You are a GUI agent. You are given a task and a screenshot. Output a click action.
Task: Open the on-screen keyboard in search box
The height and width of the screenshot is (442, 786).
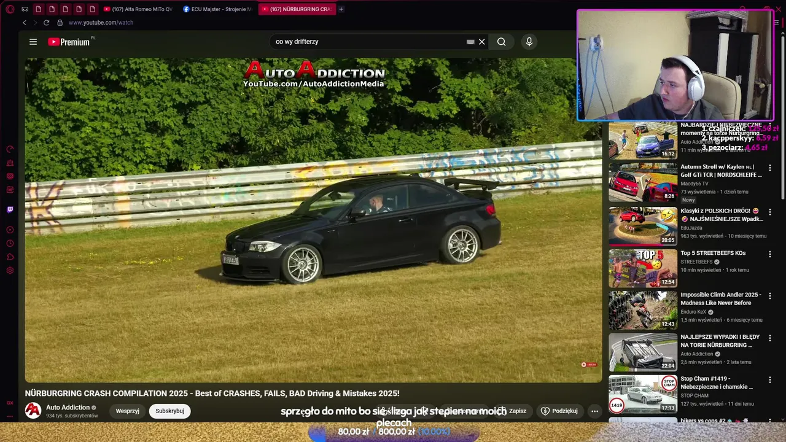click(470, 42)
